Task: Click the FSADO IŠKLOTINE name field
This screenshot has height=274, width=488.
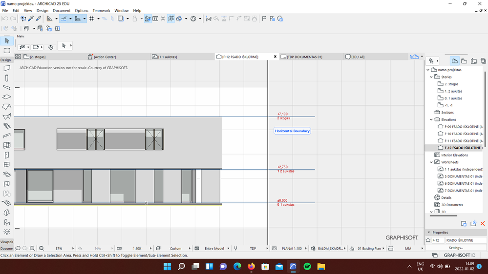Action: (x=465, y=240)
